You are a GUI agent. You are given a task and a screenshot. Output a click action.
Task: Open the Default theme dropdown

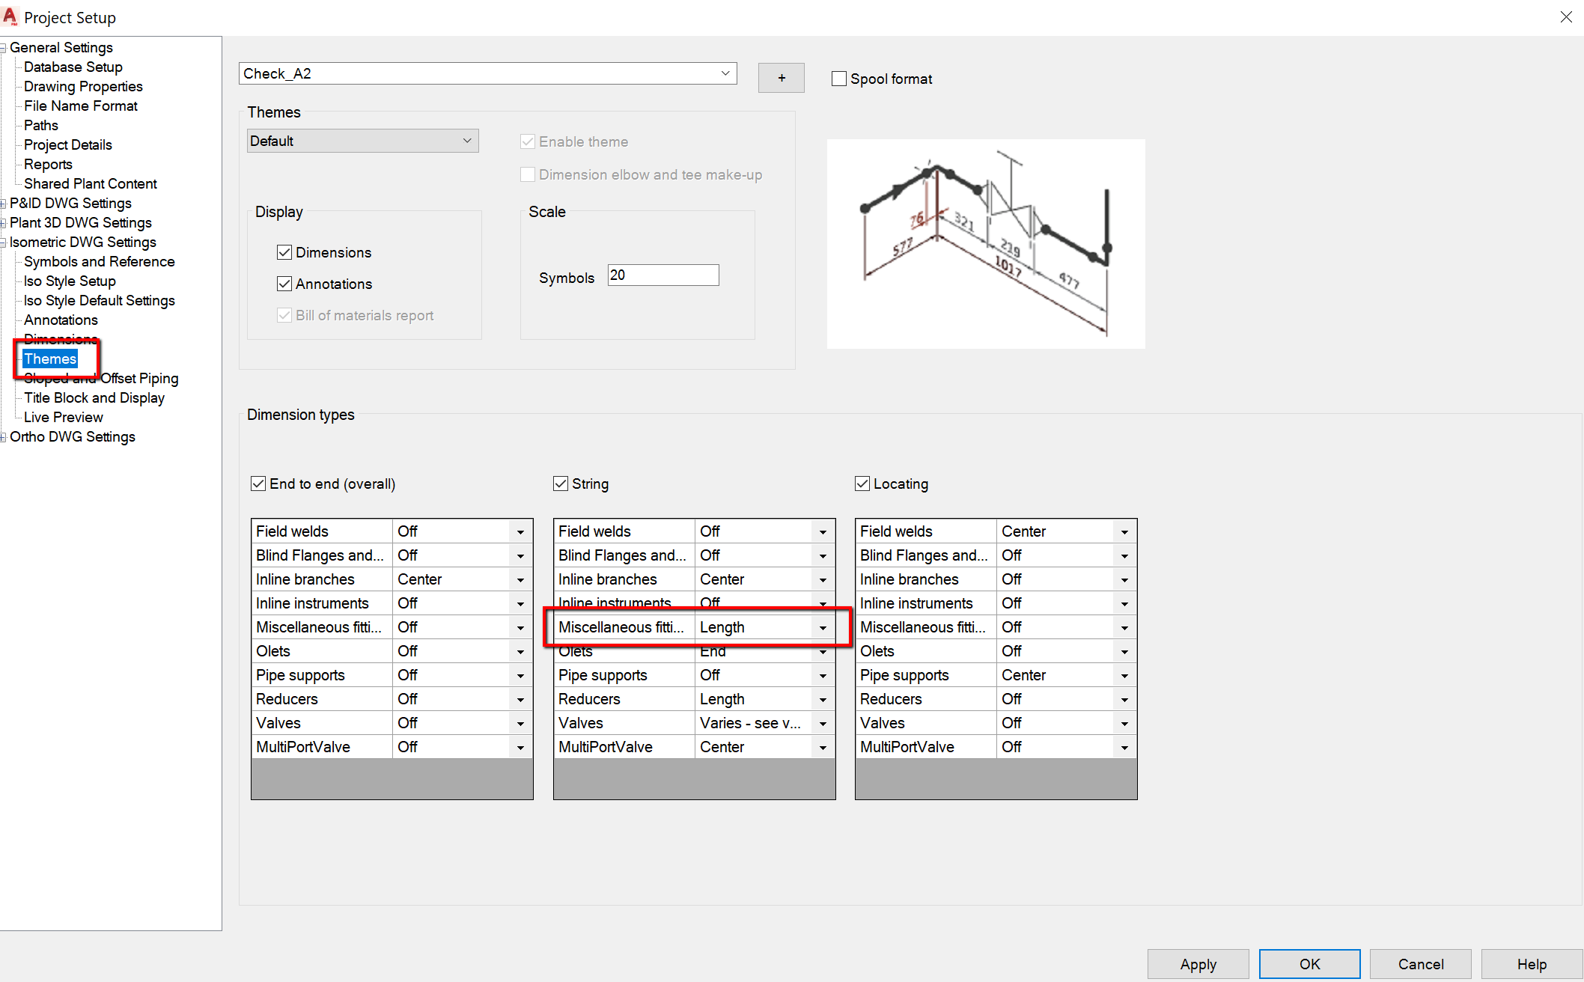pyautogui.click(x=466, y=140)
